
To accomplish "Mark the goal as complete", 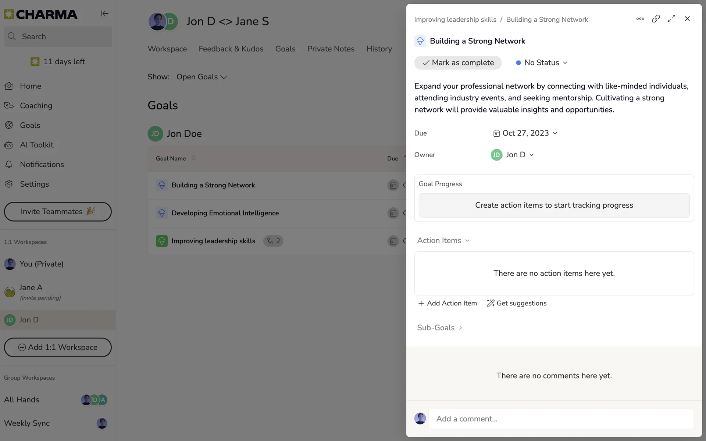I will (458, 63).
